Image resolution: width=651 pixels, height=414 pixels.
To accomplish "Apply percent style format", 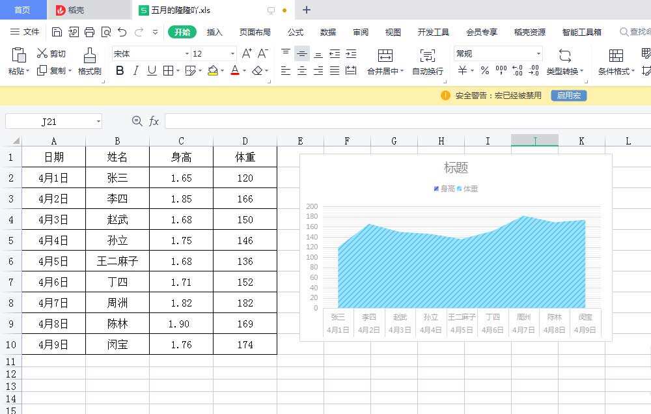I will [x=485, y=70].
